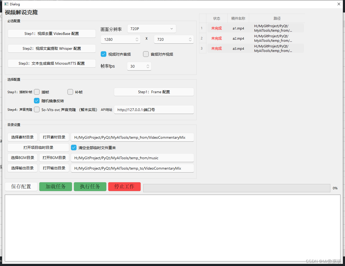
Task: Open Step3 MicrosoftTTS 配置
Action: click(52, 63)
